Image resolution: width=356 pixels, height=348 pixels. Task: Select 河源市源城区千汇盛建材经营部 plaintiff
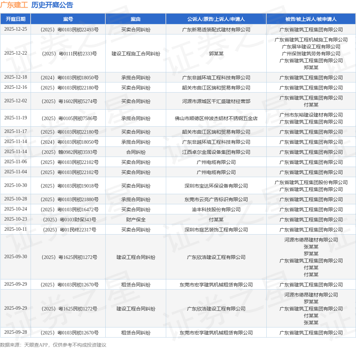coord(216,101)
